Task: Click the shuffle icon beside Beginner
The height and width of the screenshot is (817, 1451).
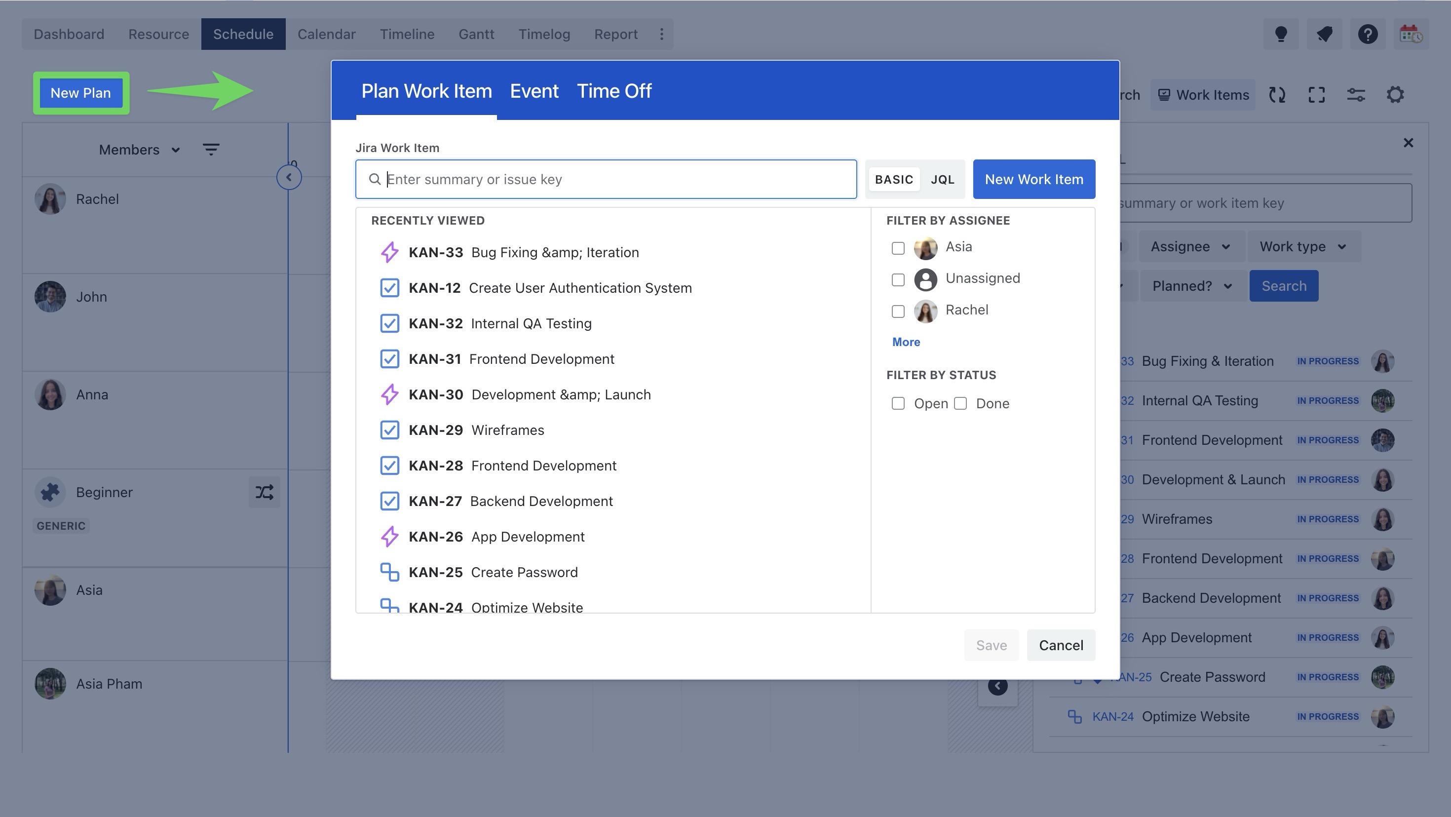Action: [x=264, y=493]
